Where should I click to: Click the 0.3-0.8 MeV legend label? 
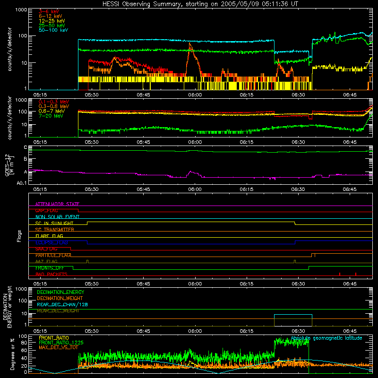click(x=54, y=106)
